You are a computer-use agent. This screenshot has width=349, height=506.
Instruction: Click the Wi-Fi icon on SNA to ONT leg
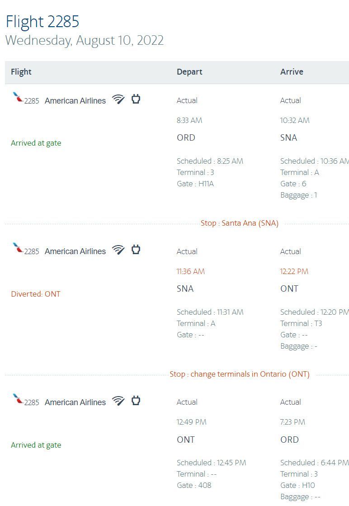[118, 250]
